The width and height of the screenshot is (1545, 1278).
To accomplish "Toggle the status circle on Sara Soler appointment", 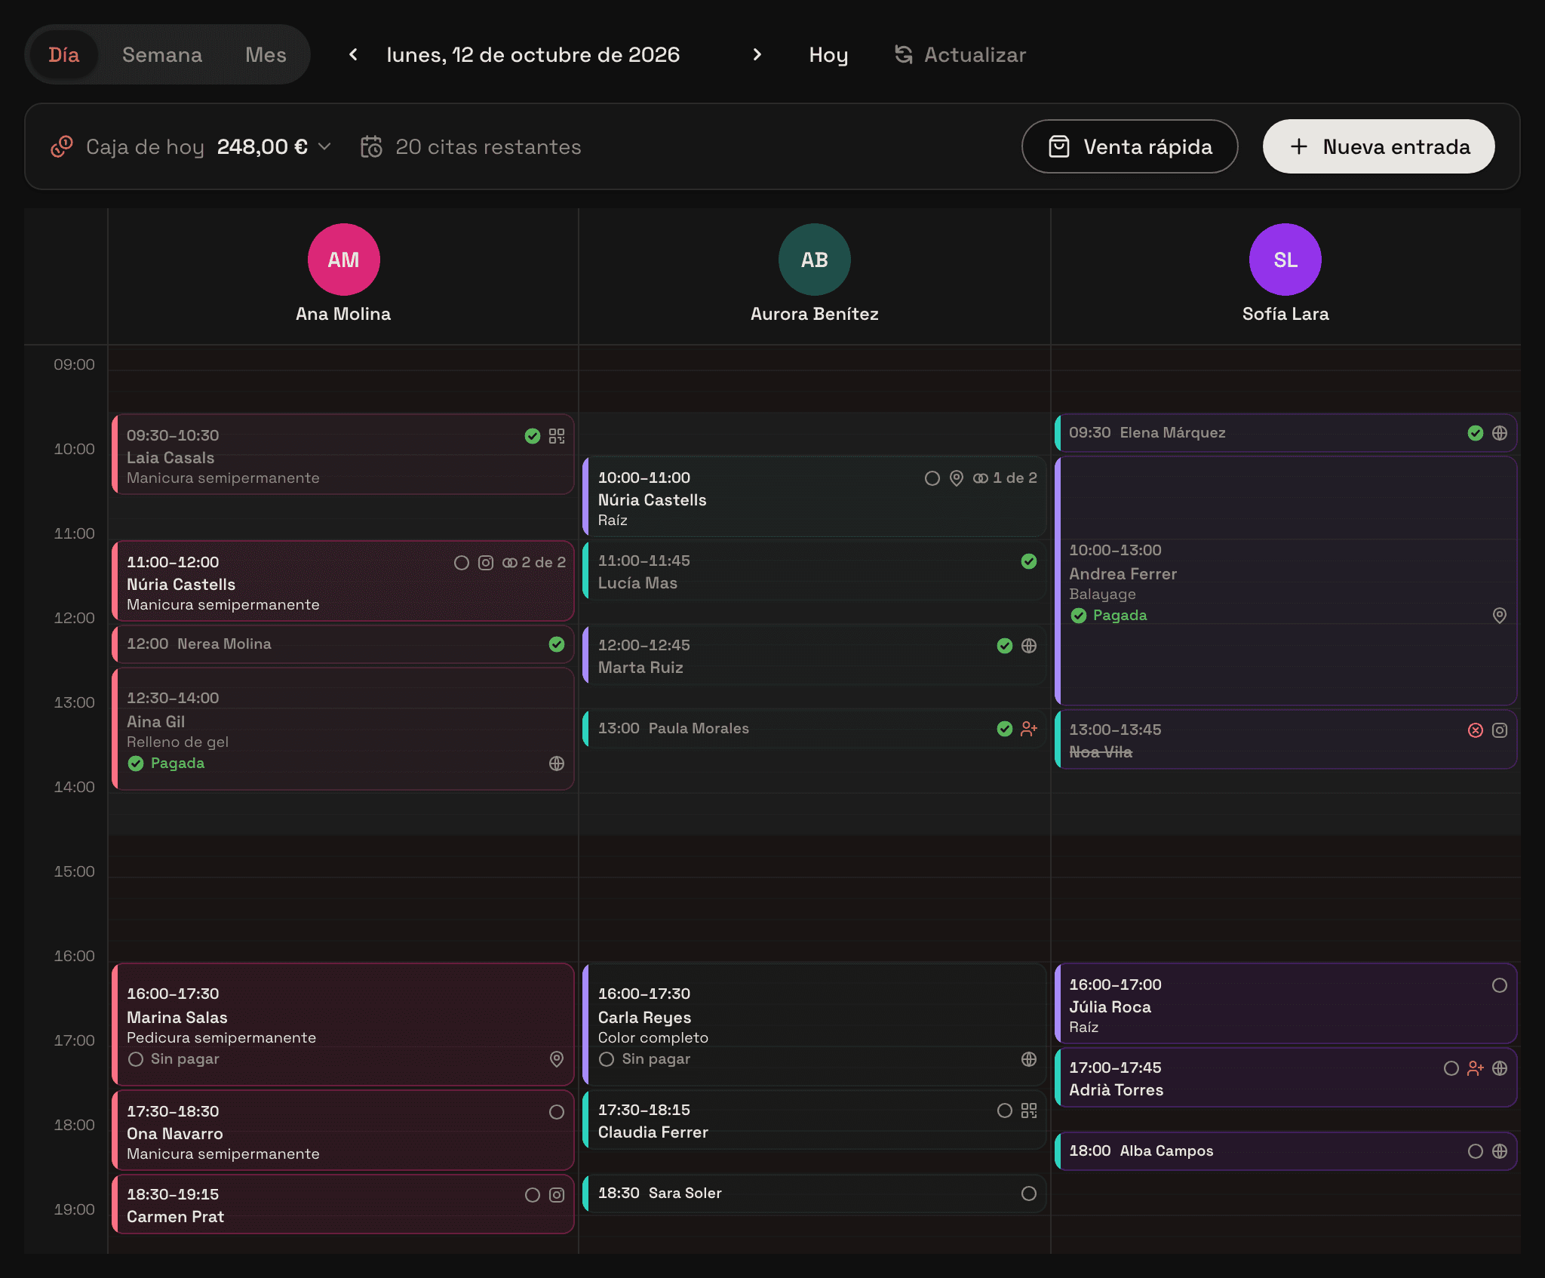I will click(x=1029, y=1194).
